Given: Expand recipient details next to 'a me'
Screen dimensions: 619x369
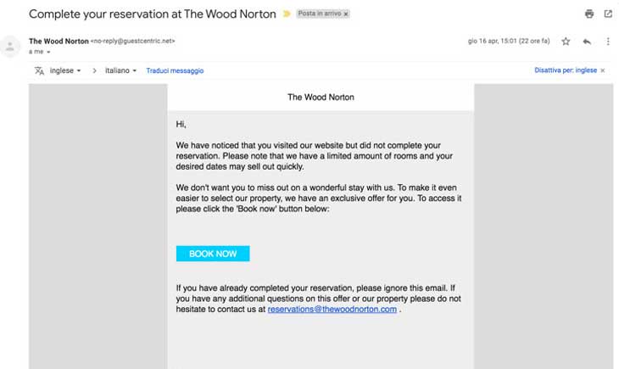Looking at the screenshot, I should [x=48, y=53].
